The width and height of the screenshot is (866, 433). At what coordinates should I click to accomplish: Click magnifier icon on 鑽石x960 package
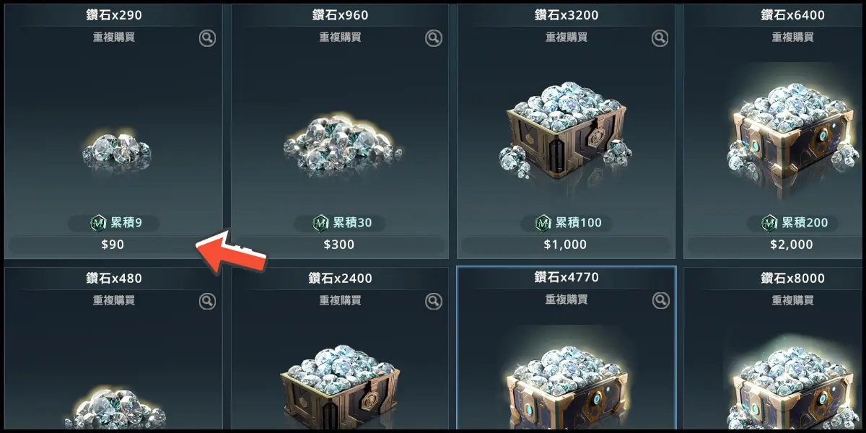pos(434,38)
